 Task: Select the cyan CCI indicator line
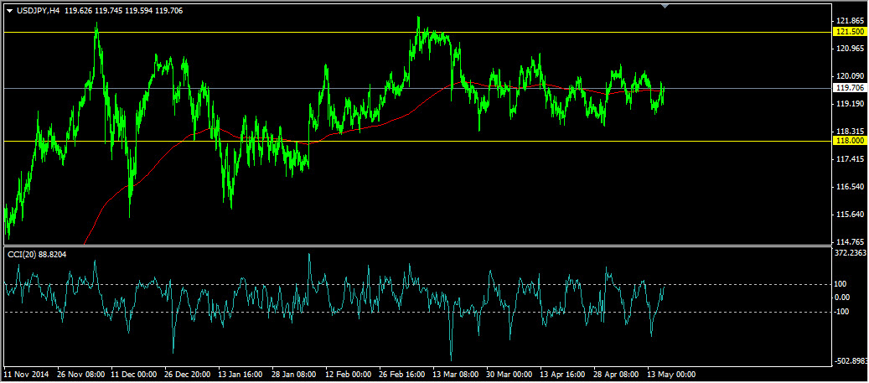click(x=334, y=308)
